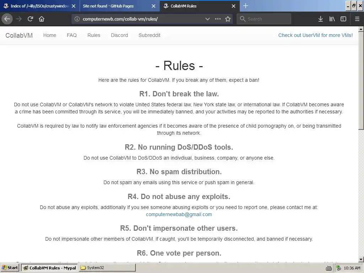Click the forward navigation arrow
The width and height of the screenshot is (364, 273).
(x=19, y=19)
